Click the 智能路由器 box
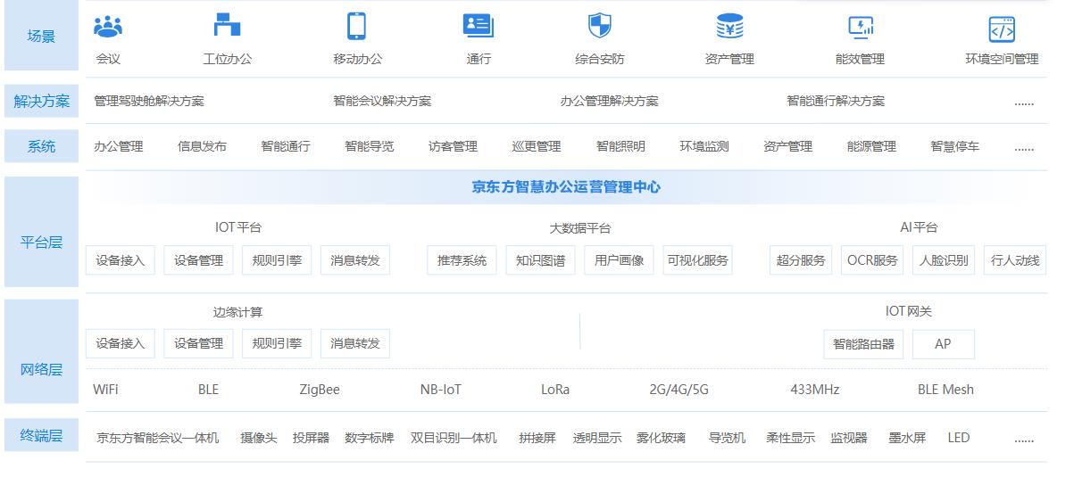The image size is (1074, 477). tap(864, 344)
